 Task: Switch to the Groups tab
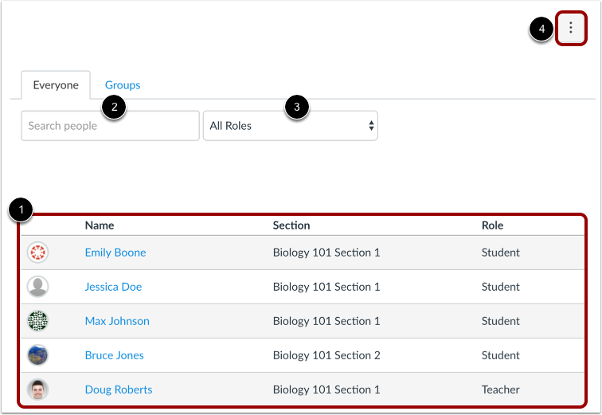tap(123, 85)
